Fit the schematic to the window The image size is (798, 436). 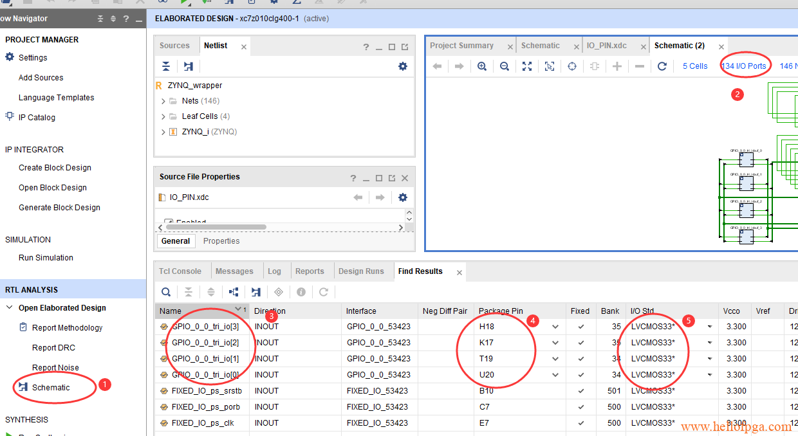pos(527,66)
